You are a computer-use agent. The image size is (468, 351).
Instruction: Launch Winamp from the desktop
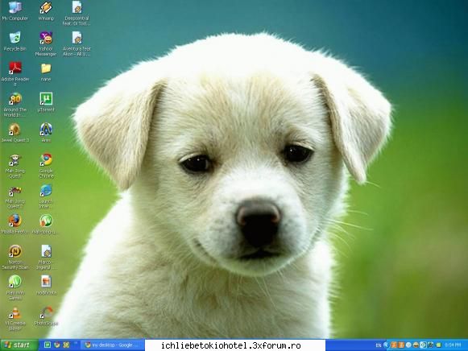pyautogui.click(x=46, y=10)
